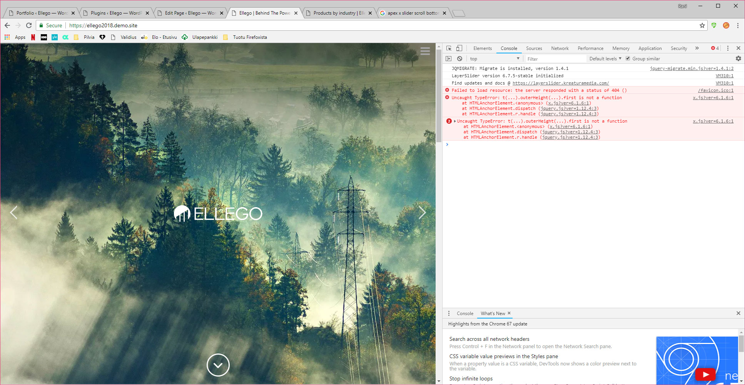Open the website hamburger menu icon

click(x=425, y=51)
